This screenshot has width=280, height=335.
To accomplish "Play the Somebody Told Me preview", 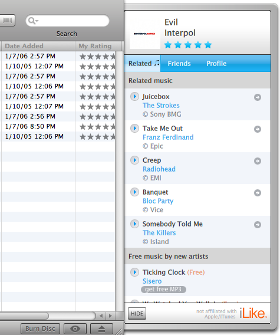I will click(135, 224).
